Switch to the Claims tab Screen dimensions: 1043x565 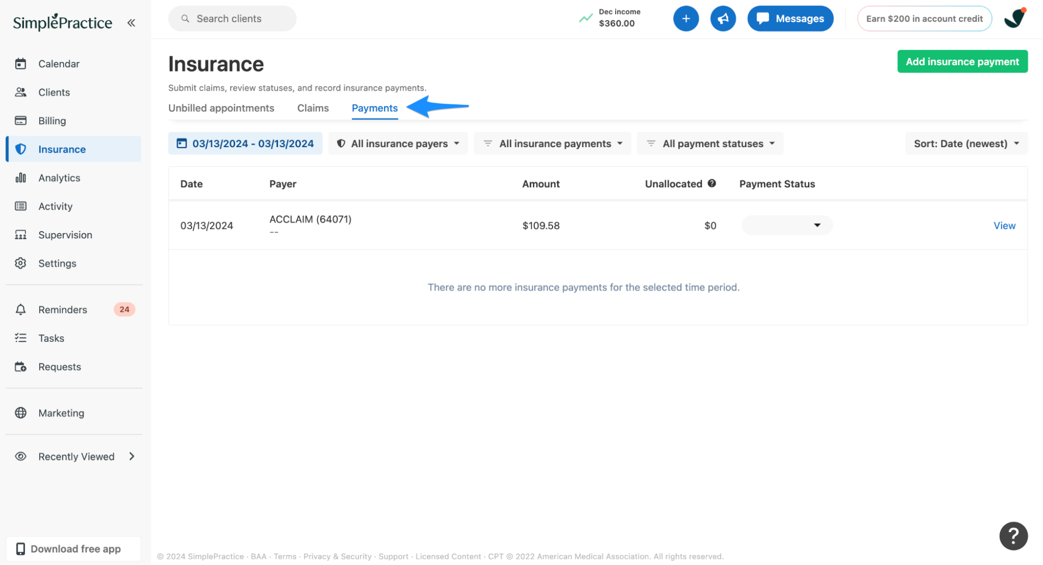(x=313, y=108)
